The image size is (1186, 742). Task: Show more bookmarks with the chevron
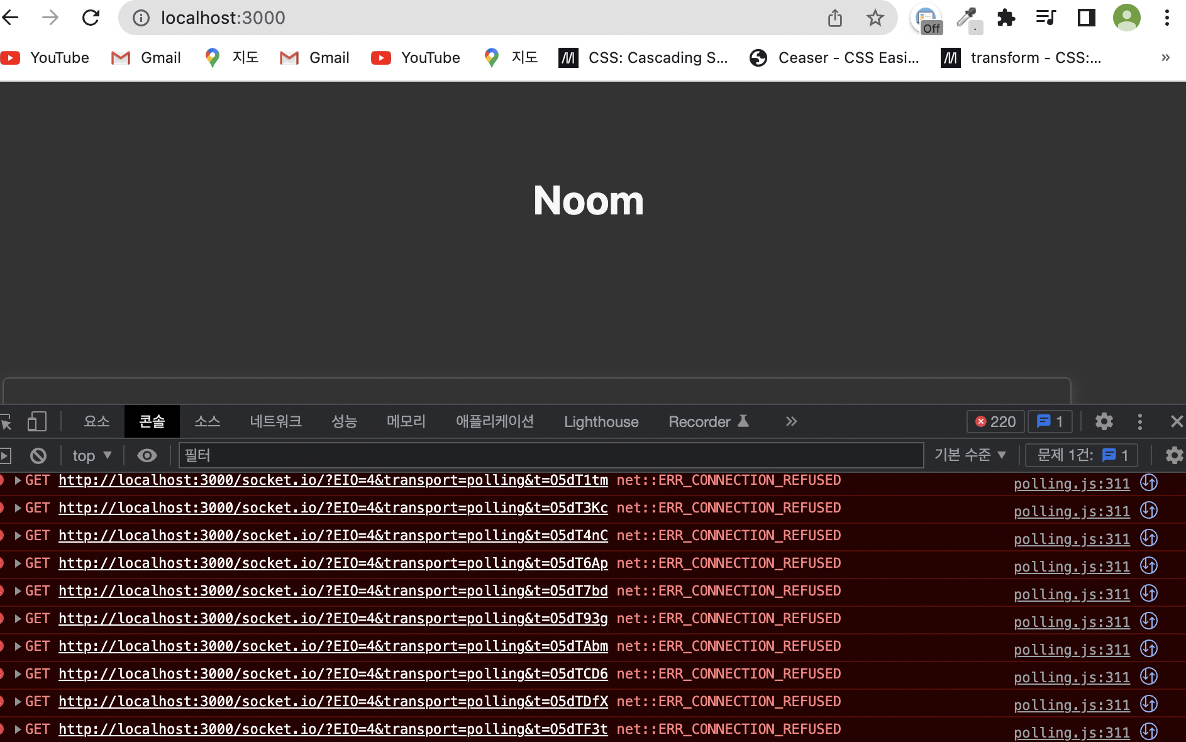click(x=1165, y=57)
